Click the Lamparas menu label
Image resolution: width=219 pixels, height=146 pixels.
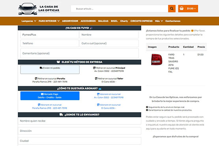coord(27,21)
